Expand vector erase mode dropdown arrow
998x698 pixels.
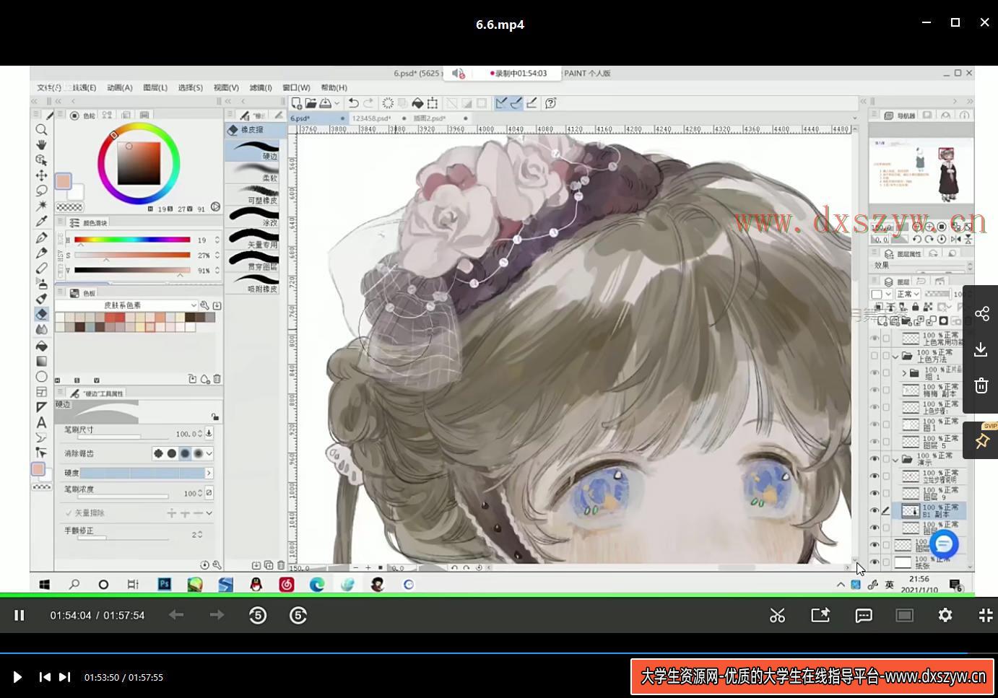click(x=209, y=513)
